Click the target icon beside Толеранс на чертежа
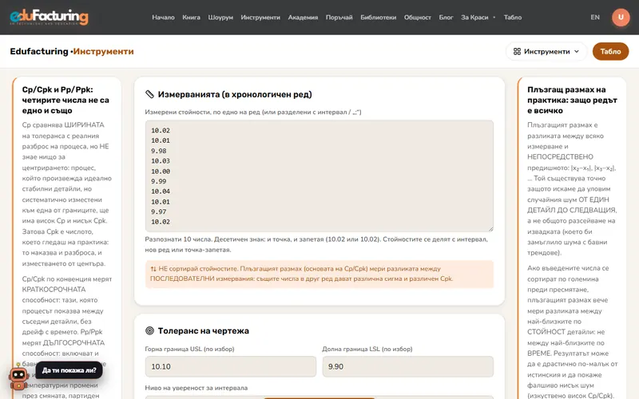Screen dimensions: 639x399 coord(149,330)
